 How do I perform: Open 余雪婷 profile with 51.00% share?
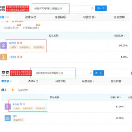[x=16, y=104]
